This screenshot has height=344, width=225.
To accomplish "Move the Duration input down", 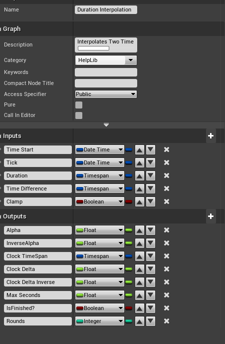I will point(151,175).
